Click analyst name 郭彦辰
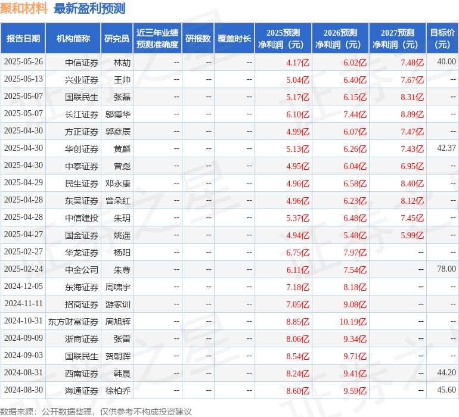The height and width of the screenshot is (417, 459). pos(118,132)
